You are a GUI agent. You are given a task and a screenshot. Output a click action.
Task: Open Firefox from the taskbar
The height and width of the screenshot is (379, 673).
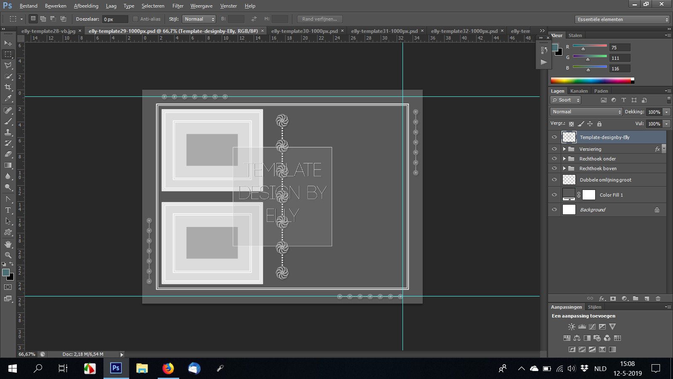[168, 368]
